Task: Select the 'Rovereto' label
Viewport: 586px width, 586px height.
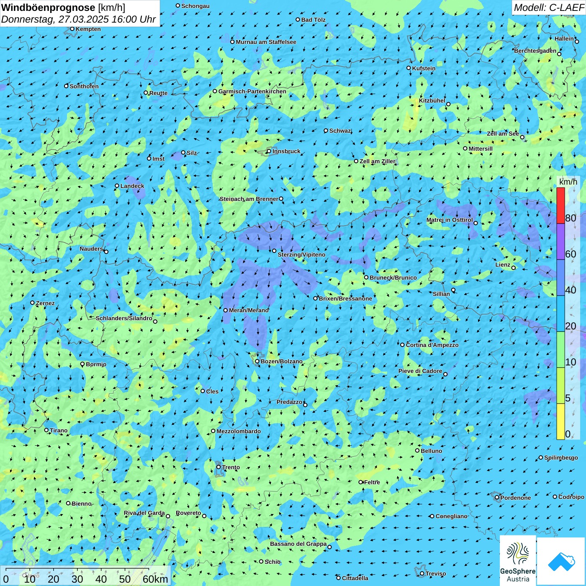Action: point(188,513)
